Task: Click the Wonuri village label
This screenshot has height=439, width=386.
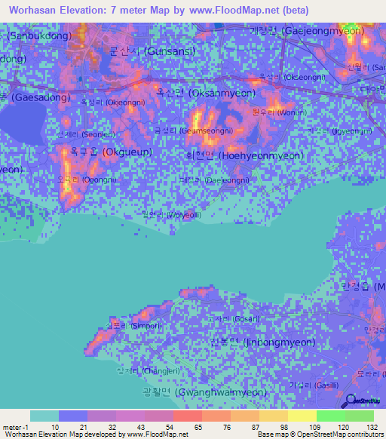Action: tap(279, 112)
